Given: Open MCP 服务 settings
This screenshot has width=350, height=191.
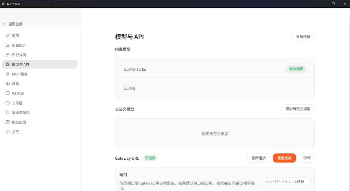Looking at the screenshot, I should [40, 74].
